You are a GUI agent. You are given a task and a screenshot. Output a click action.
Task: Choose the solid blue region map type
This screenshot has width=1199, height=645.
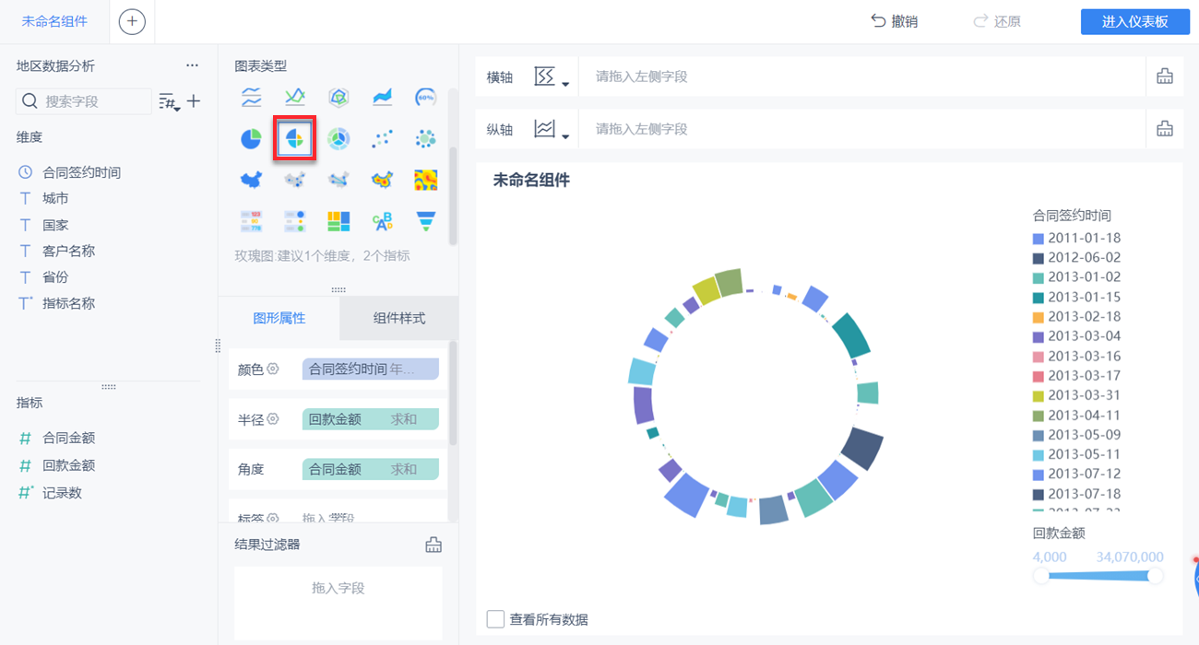point(251,180)
